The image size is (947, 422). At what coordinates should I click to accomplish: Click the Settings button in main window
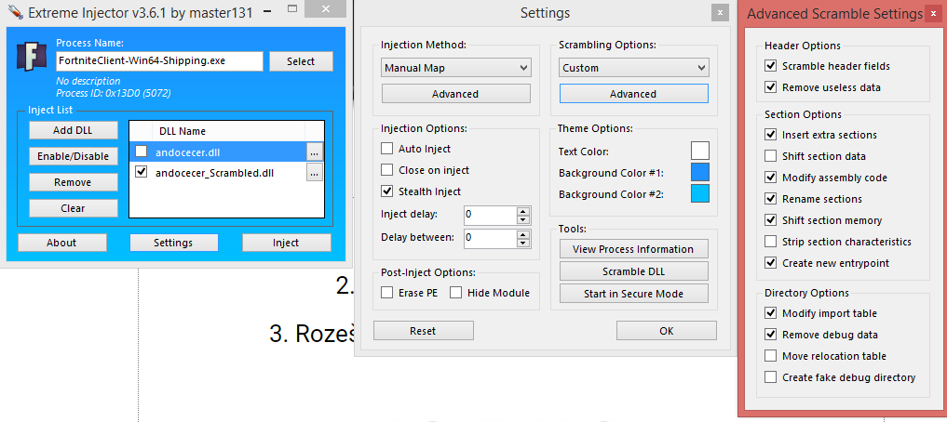(174, 243)
